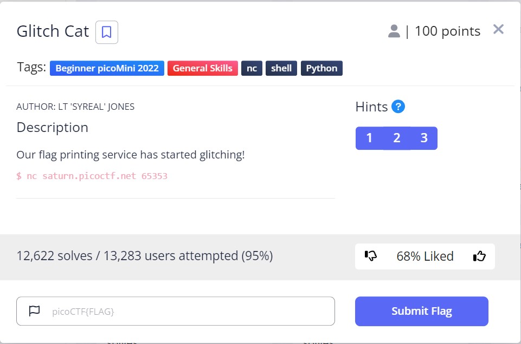Reveal hint 3
The width and height of the screenshot is (521, 344).
click(x=423, y=138)
